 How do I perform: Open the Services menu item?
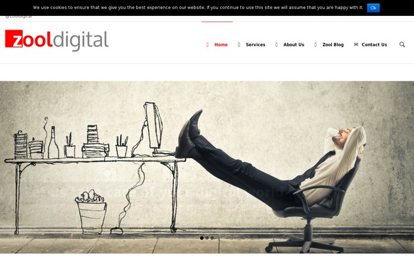pos(255,45)
